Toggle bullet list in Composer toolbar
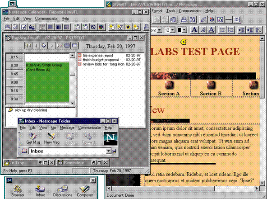267x199 pixels. (222, 30)
